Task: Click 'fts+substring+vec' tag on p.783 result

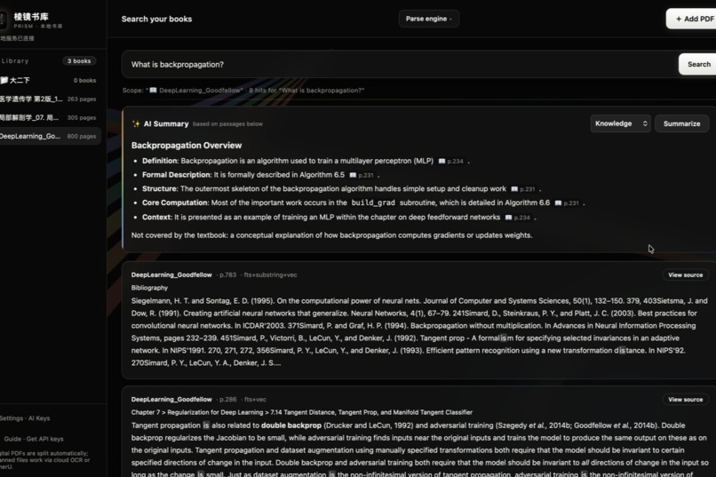Action: tap(270, 274)
